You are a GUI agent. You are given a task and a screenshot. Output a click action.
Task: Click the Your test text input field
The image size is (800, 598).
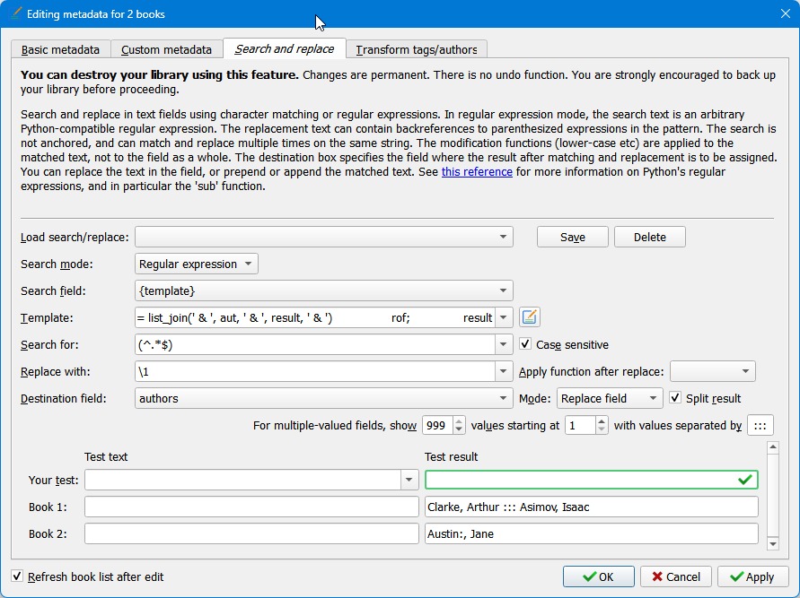coord(242,481)
